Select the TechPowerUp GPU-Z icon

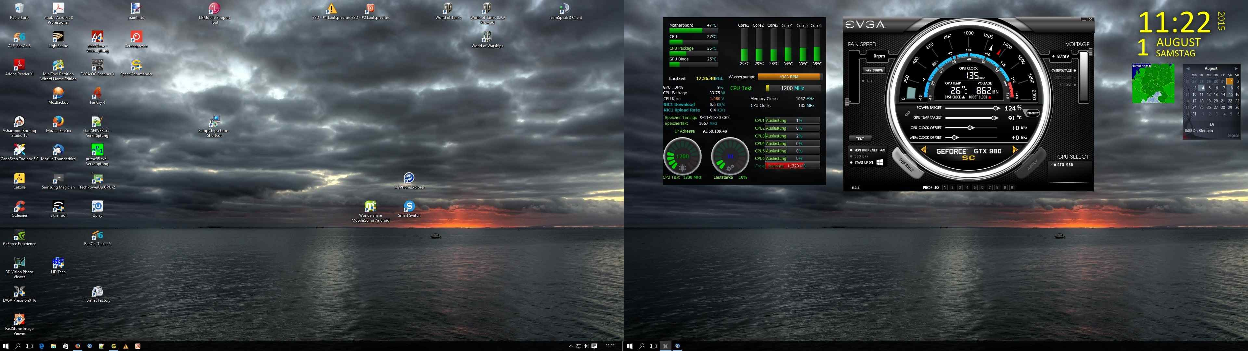[97, 178]
